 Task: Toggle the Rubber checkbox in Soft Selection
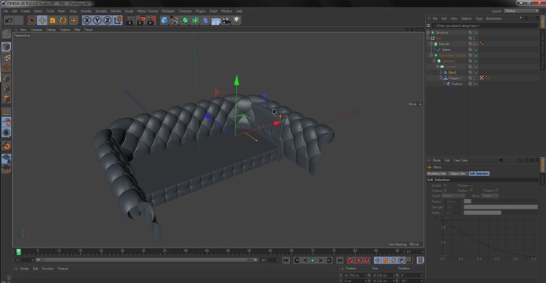471,191
